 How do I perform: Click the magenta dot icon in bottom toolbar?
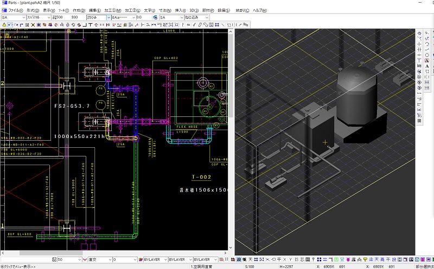348,260
